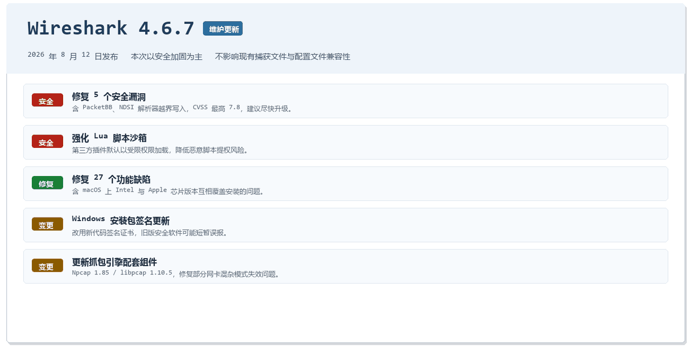The image size is (691, 352).
Task: Open the Windows 安装包签名更新 entry title
Action: [121, 220]
